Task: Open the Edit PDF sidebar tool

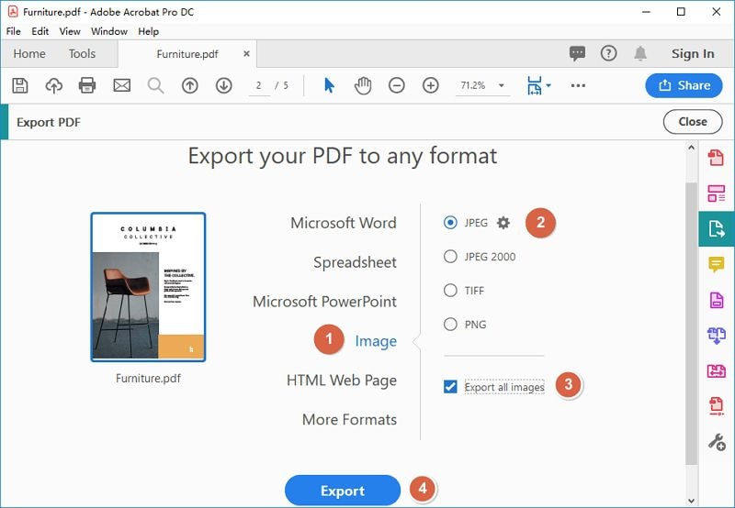Action: [717, 193]
